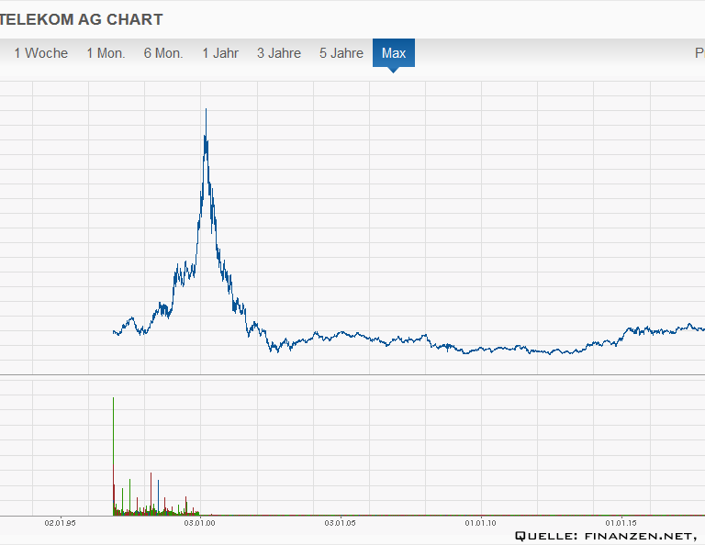Select the 1 Woche time range
The width and height of the screenshot is (705, 545).
click(41, 53)
